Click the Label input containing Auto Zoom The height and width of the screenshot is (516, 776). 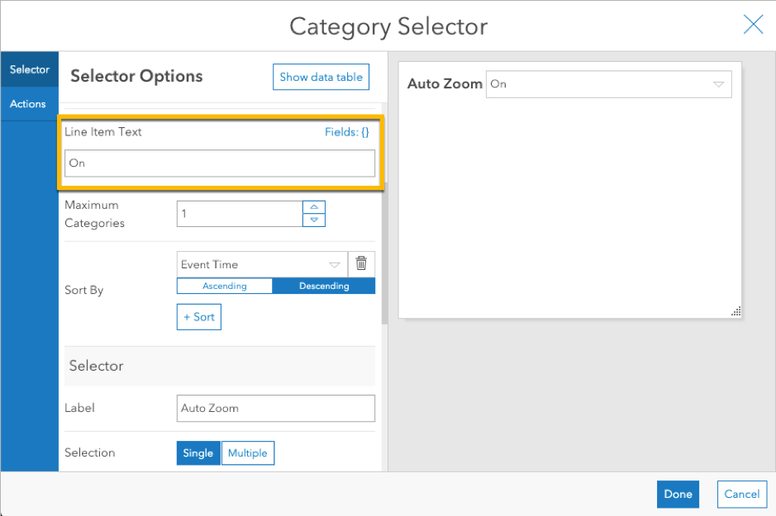click(x=277, y=408)
